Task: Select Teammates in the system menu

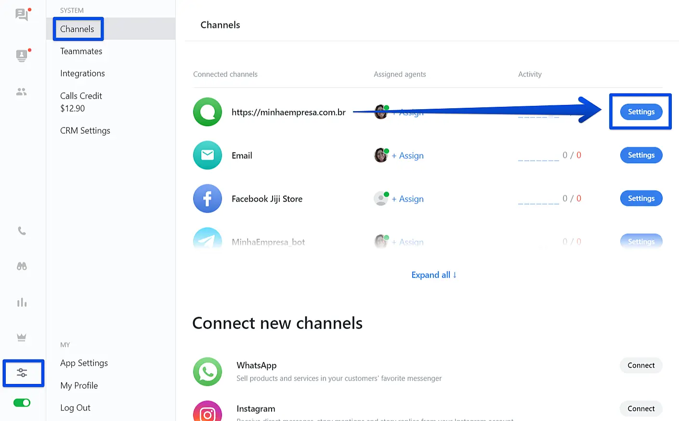Action: point(81,51)
